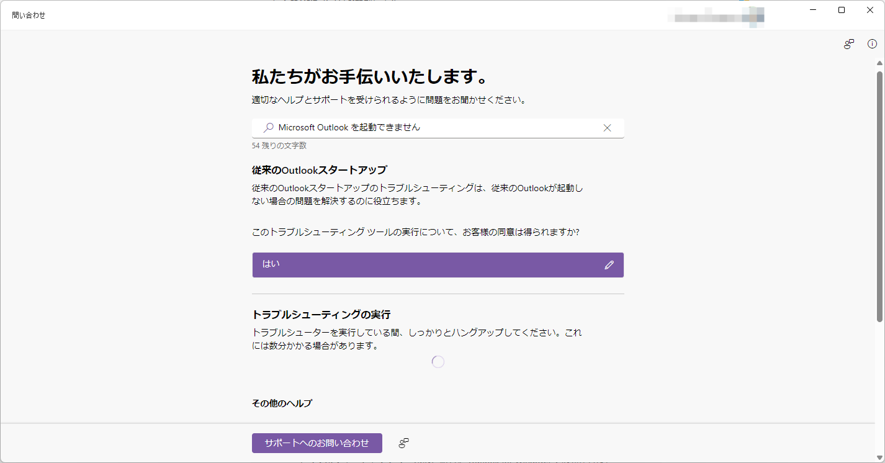Focus the problem description input field
The height and width of the screenshot is (463, 885).
click(434, 128)
